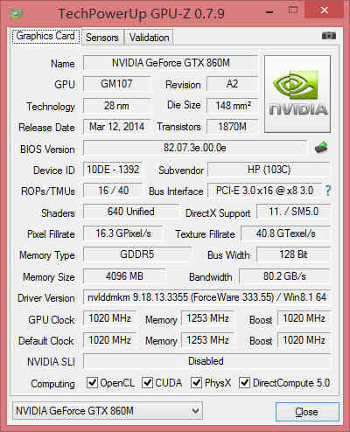Image resolution: width=350 pixels, height=432 pixels.
Task: Click the BIOS Version field
Action: pos(195,148)
